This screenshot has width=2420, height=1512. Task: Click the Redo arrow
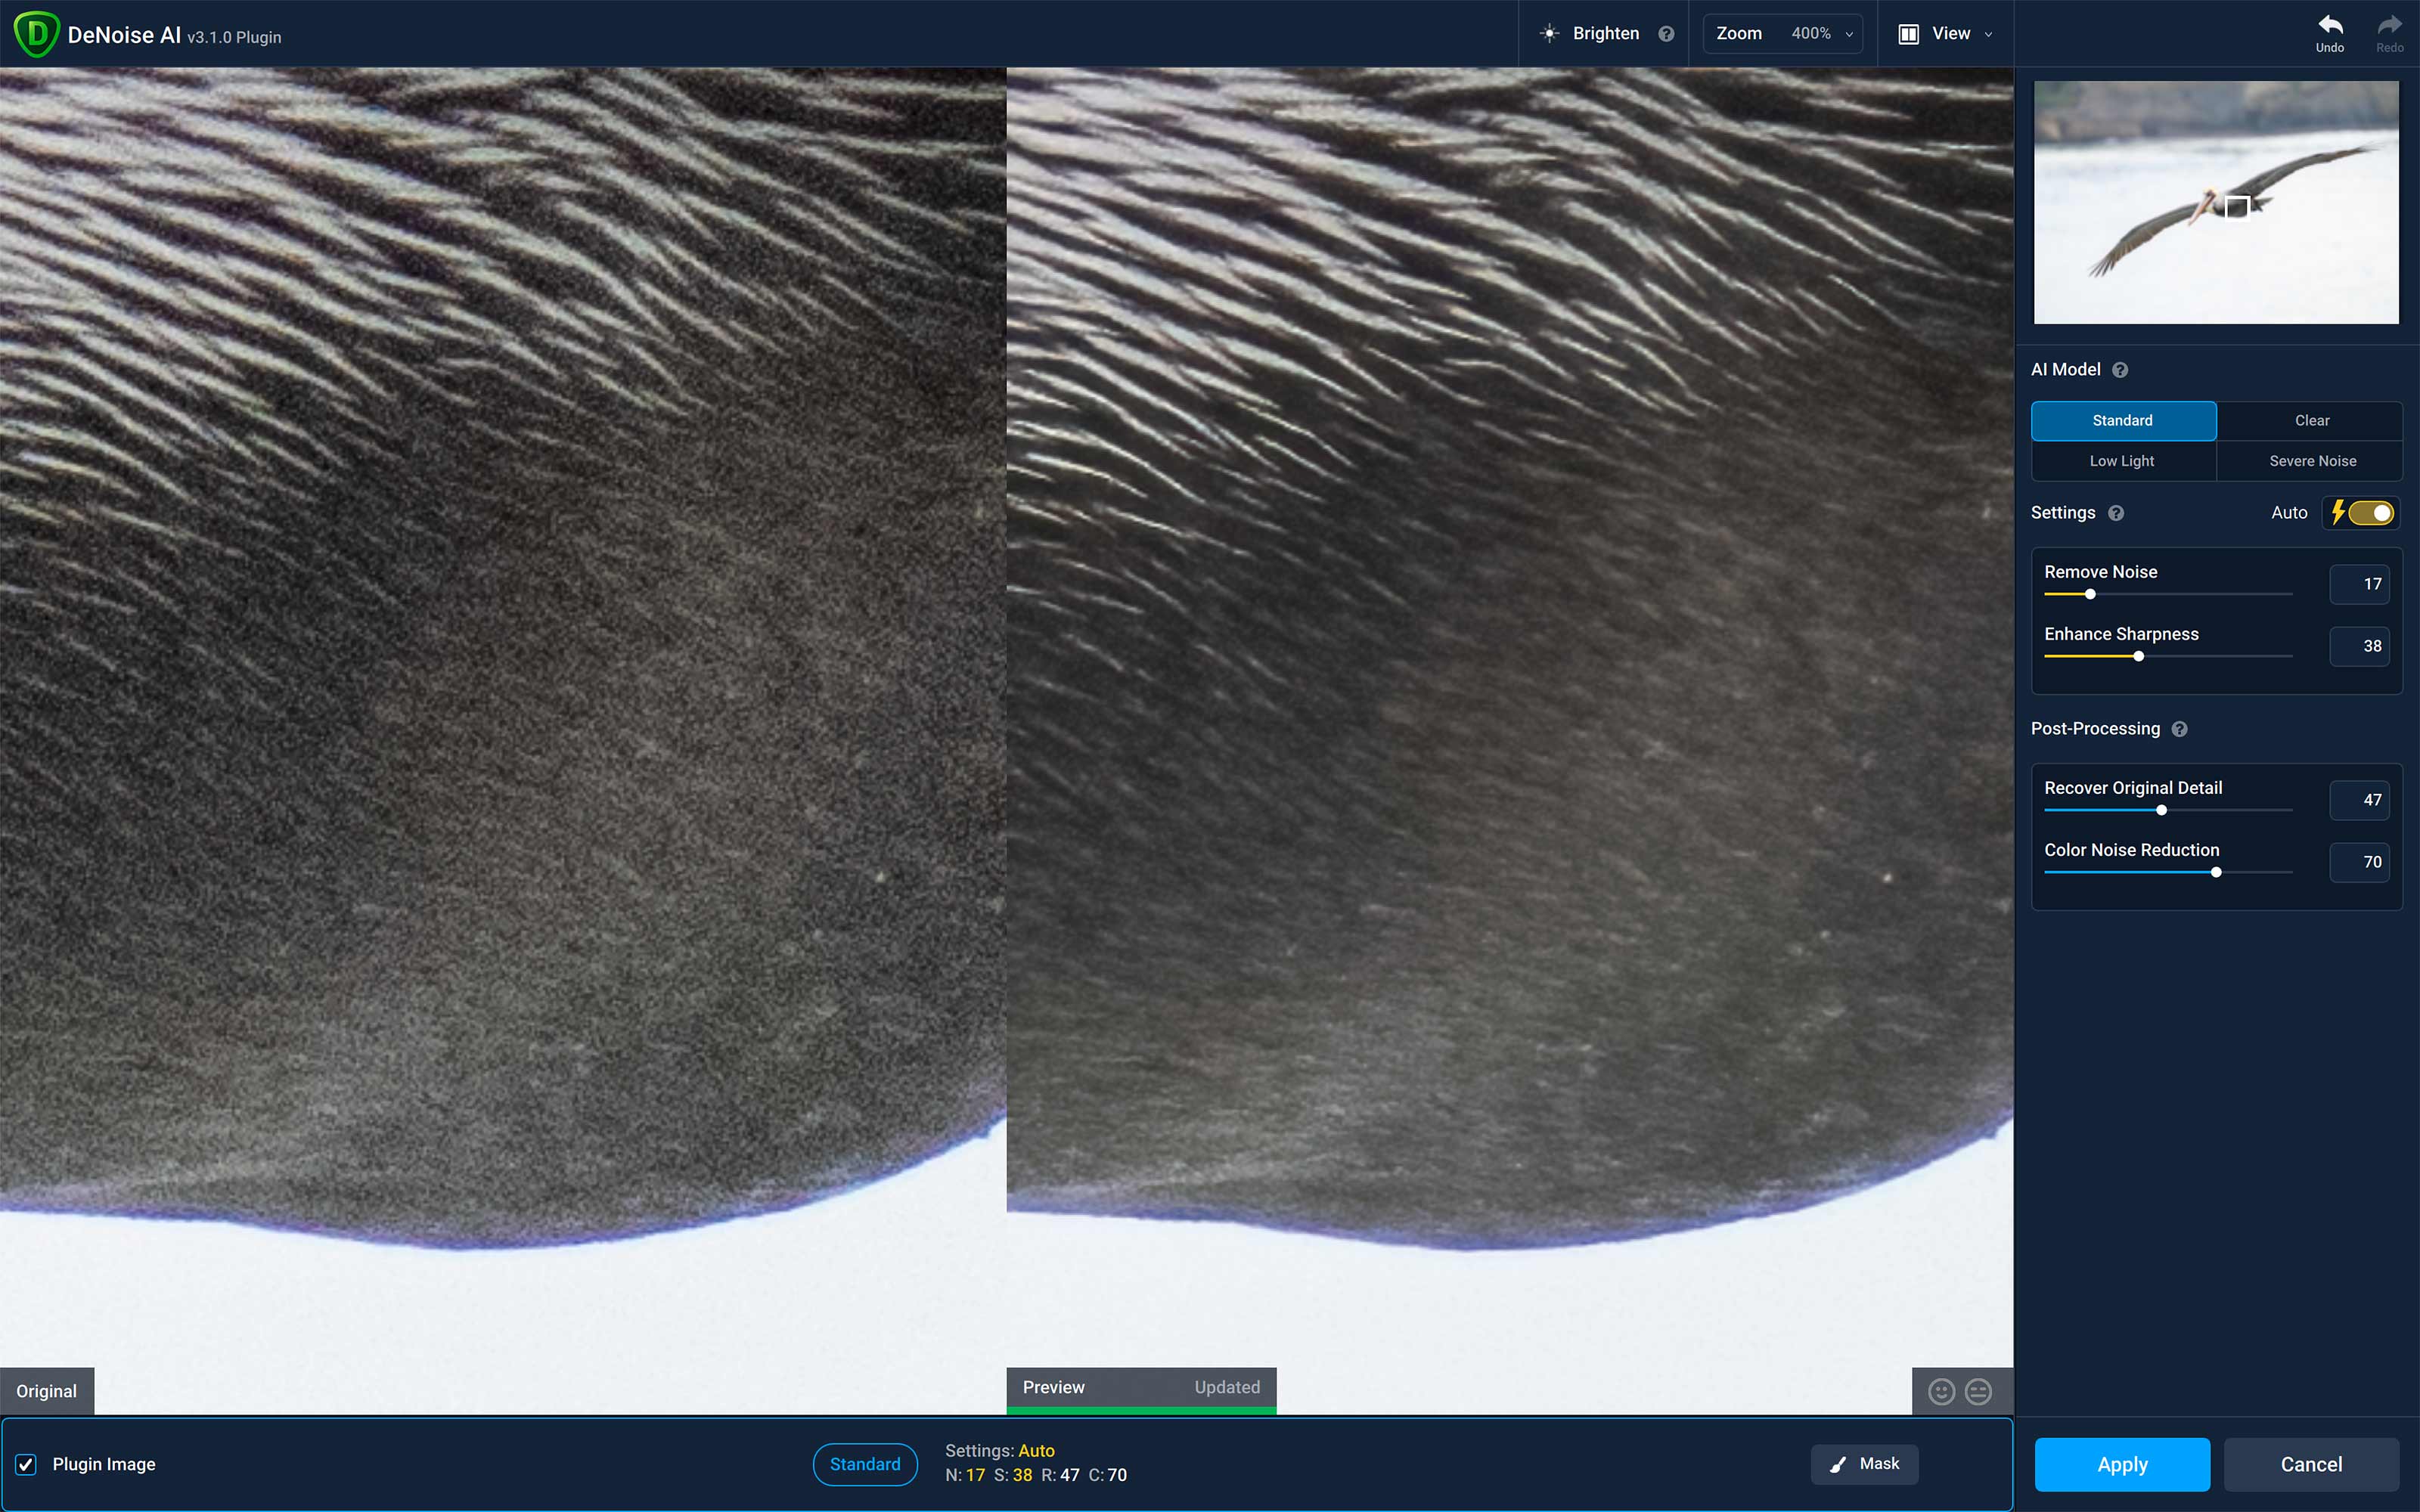point(2390,25)
